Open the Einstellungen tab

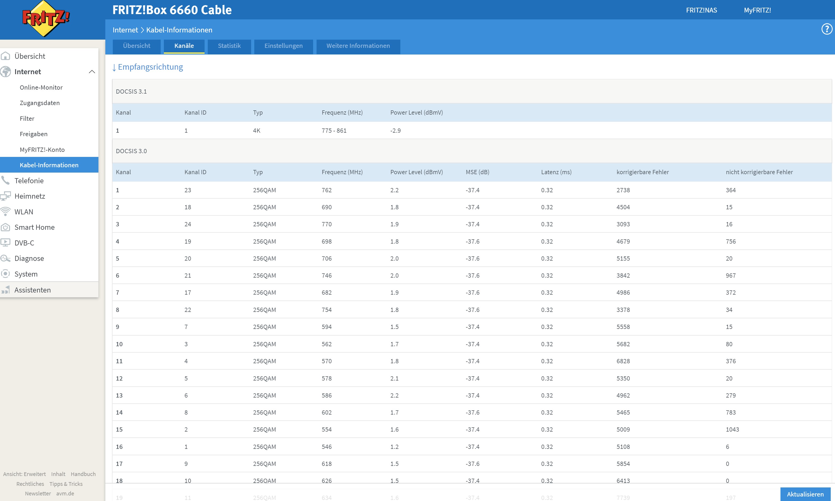click(x=283, y=46)
